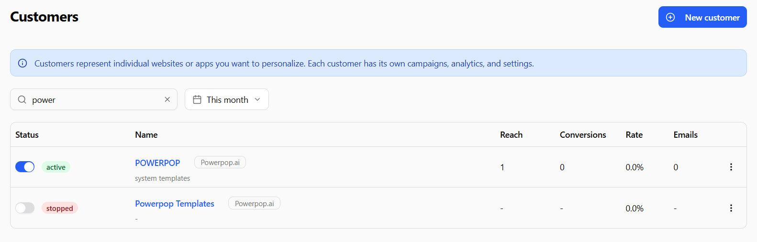
Task: Click the Reach column header
Action: pyautogui.click(x=511, y=135)
